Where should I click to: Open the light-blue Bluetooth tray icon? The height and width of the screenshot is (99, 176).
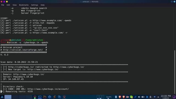116,97
